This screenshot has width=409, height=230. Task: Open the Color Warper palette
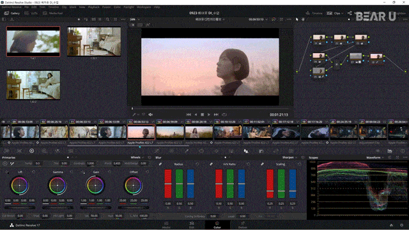tap(171, 151)
